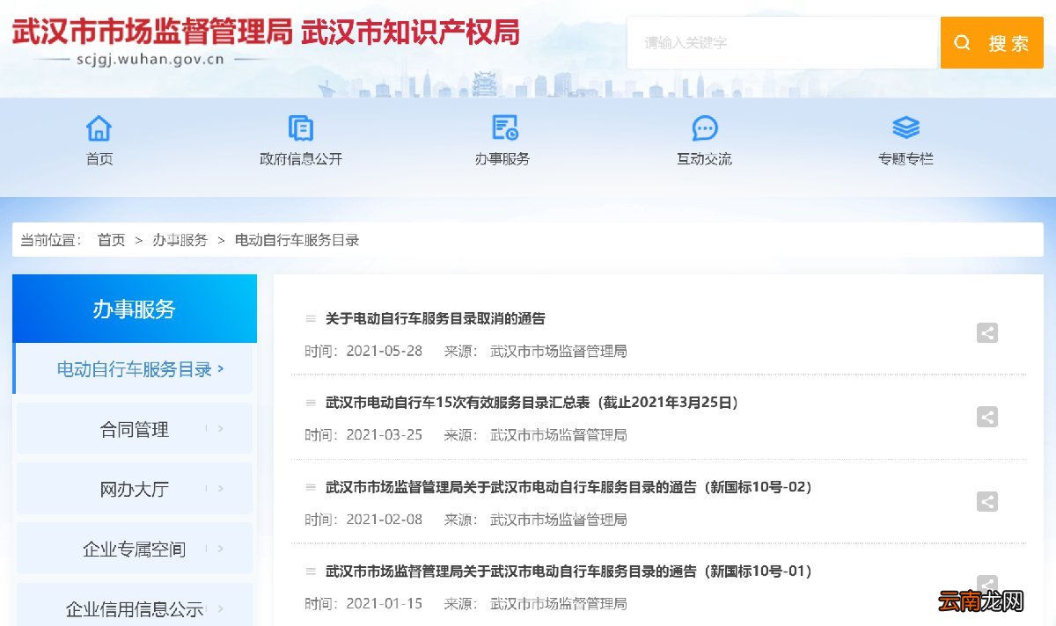This screenshot has height=626, width=1056.
Task: Click the home (首页) house icon
Action: pyautogui.click(x=99, y=128)
